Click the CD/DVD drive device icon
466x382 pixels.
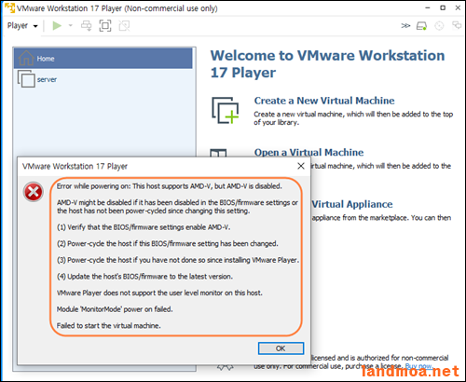click(x=439, y=26)
